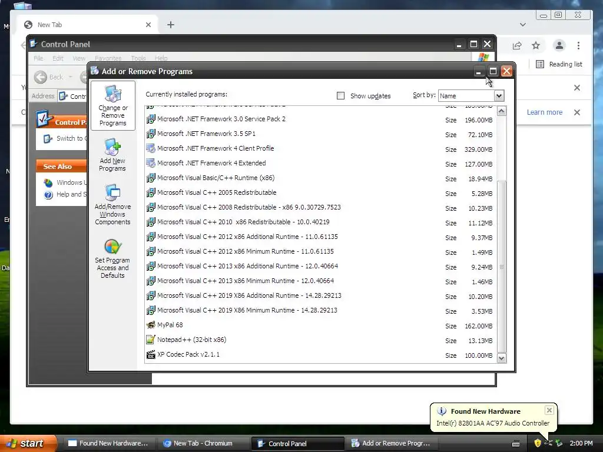Open Set Program Access and Defaults
The height and width of the screenshot is (452, 603).
[x=112, y=258]
